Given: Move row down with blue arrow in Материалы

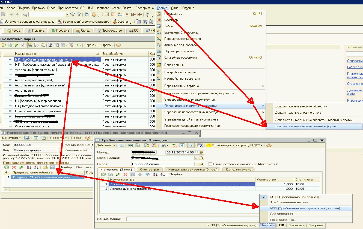Looking at the screenshot, I should (x=148, y=174).
